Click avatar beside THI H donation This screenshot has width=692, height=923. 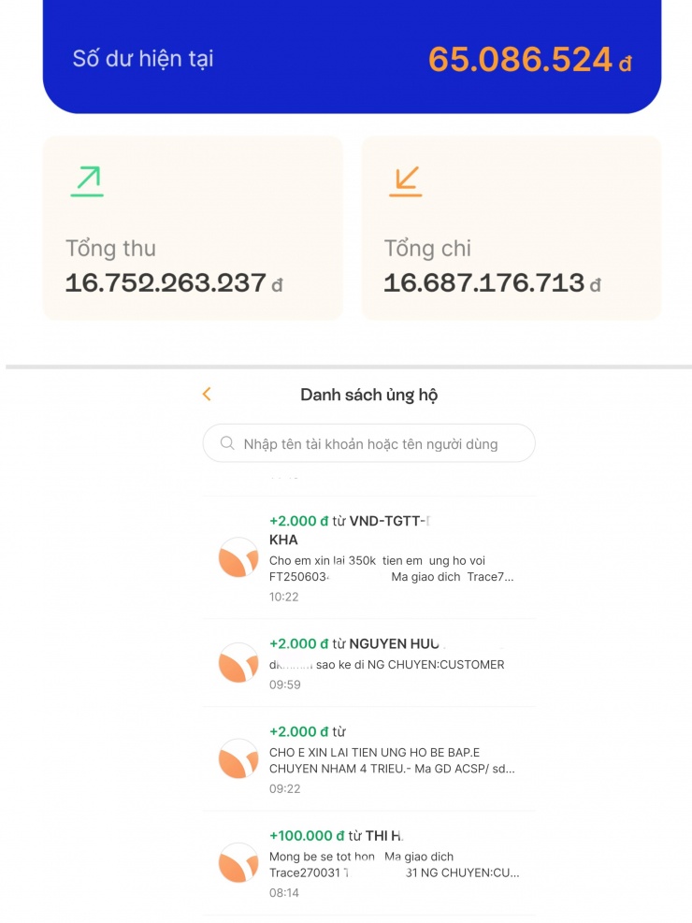[238, 862]
